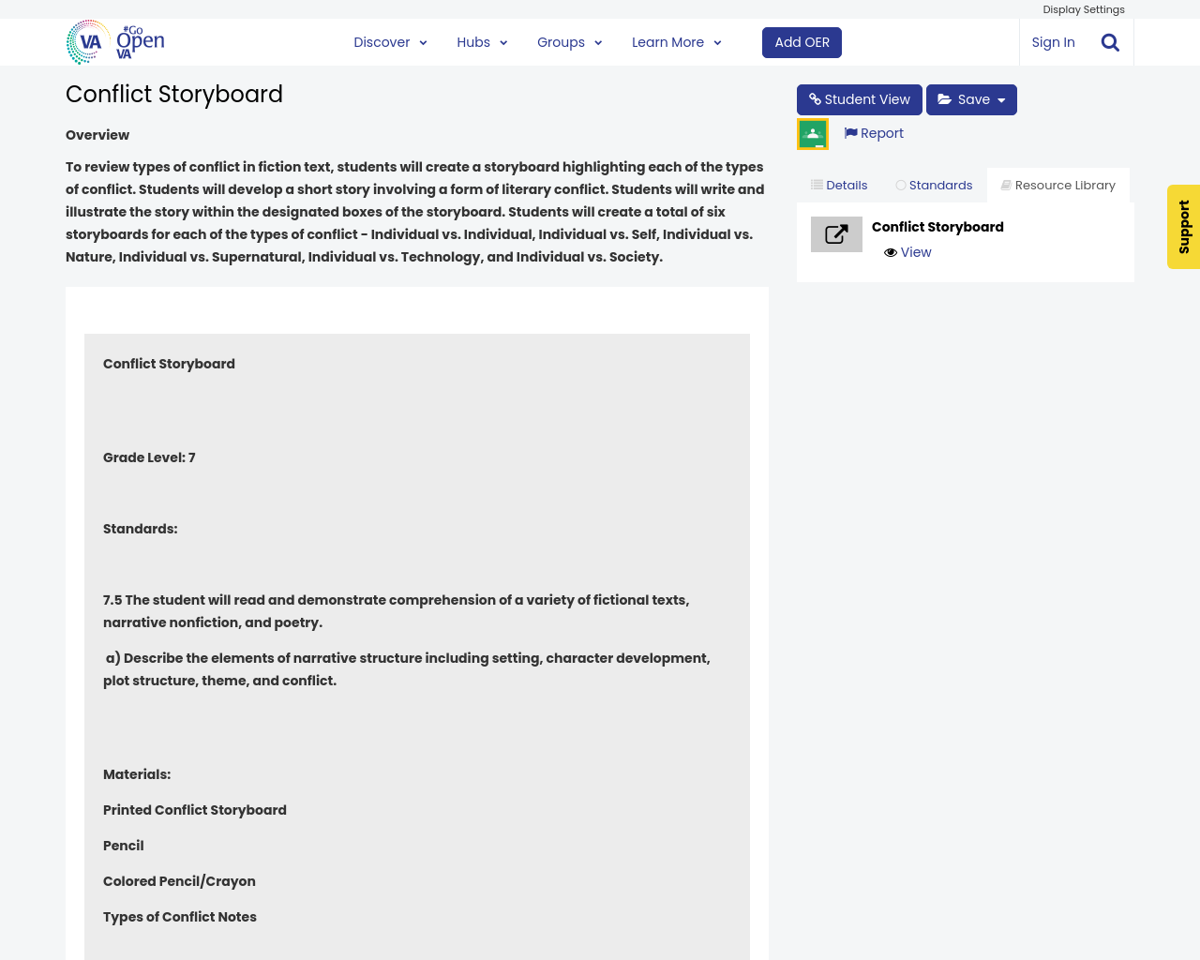Click the Details list icon
The width and height of the screenshot is (1200, 960).
point(817,185)
